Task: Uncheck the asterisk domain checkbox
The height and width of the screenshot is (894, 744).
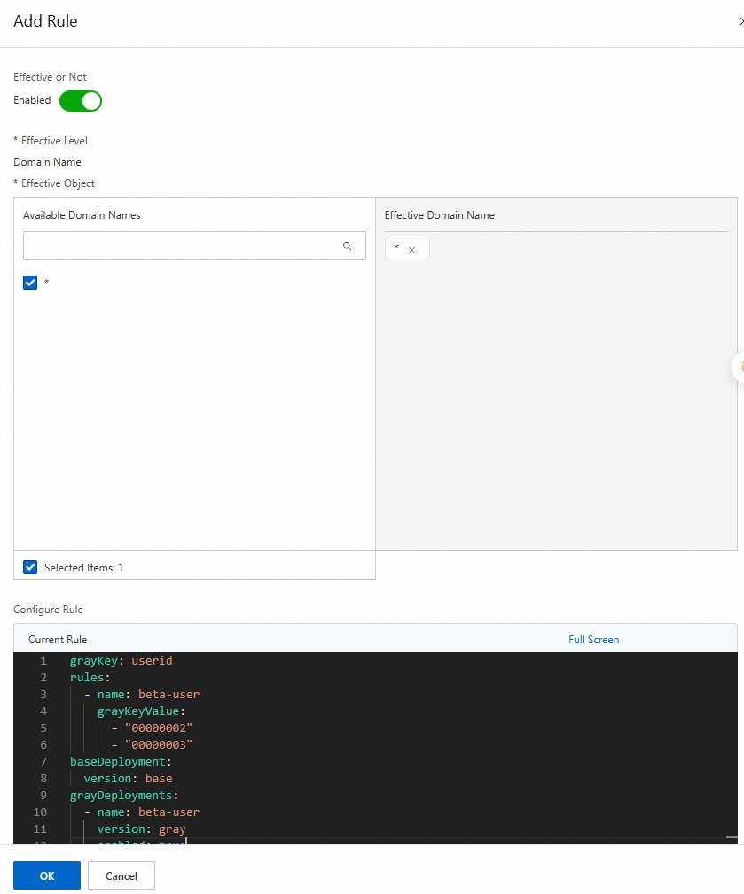Action: point(30,283)
